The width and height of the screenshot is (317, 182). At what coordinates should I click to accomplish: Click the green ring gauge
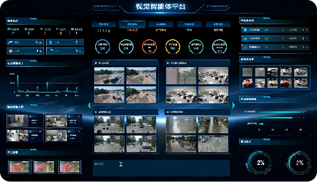196,46
